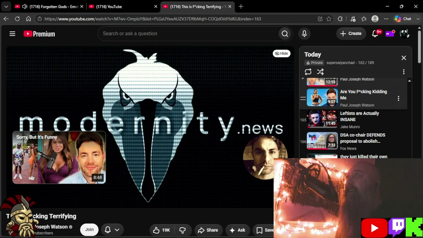Go back in the browser
Viewport: 423px width, 238px height.
(x=6, y=19)
